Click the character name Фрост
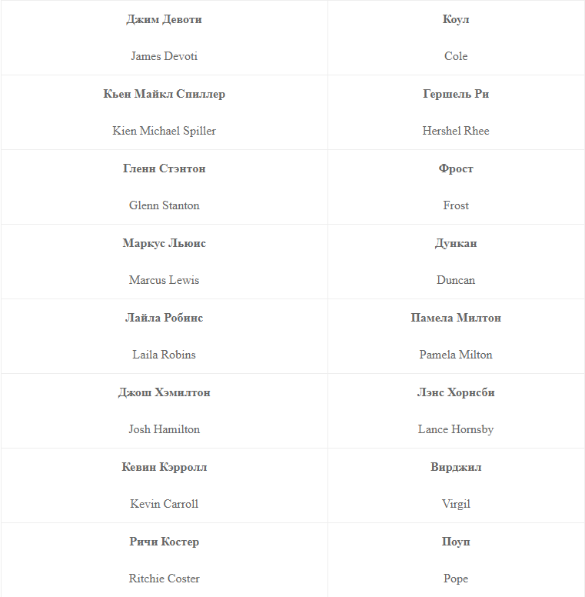The width and height of the screenshot is (585, 597). point(456,168)
